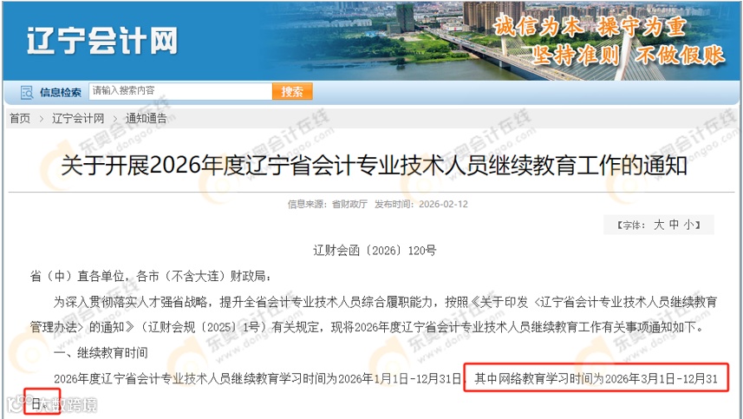Screen dimensions: 743x419
Task: Go to 首页 via the breadcrumb
Action: tap(20, 119)
